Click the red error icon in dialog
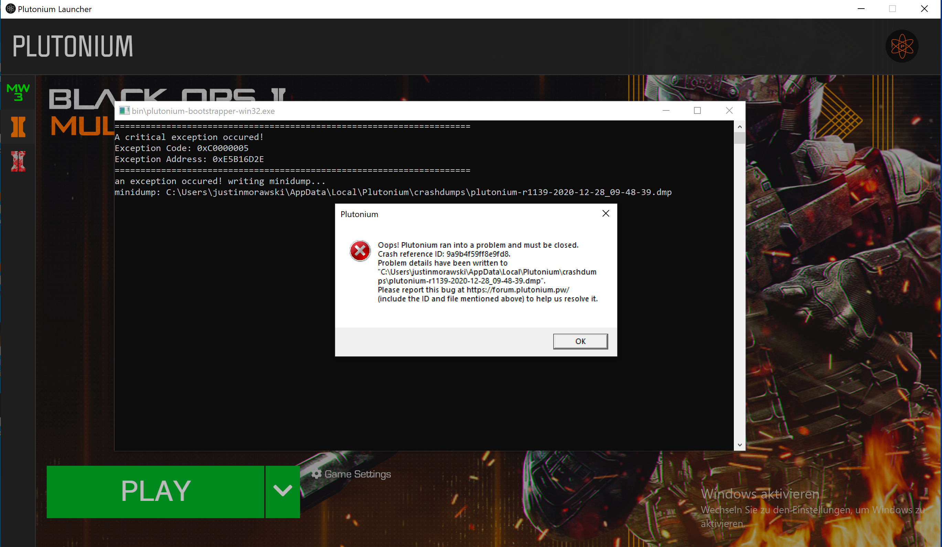The height and width of the screenshot is (547, 942). [x=360, y=250]
